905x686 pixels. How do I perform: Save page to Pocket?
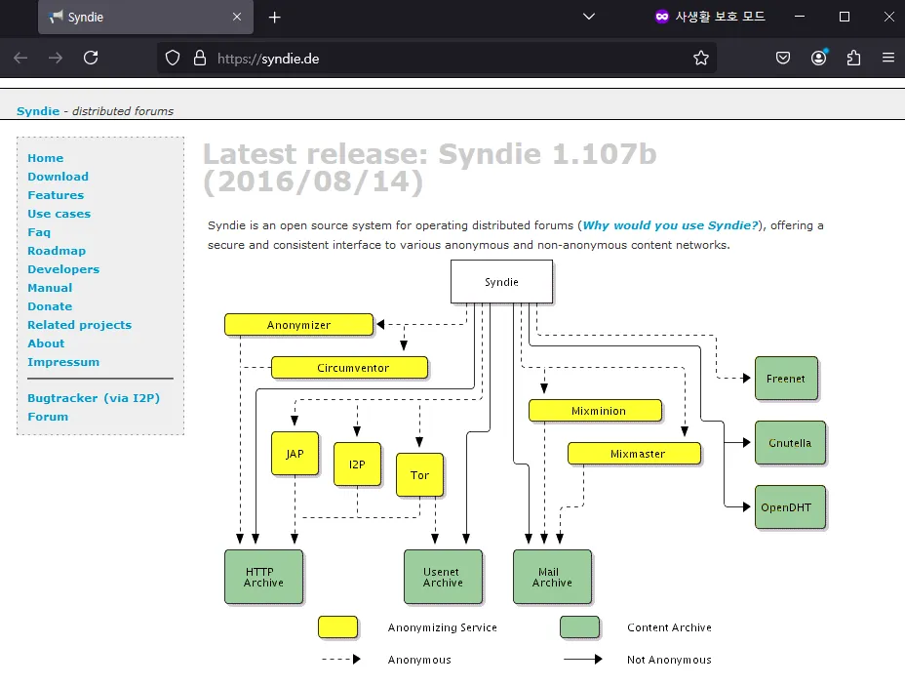click(x=783, y=58)
